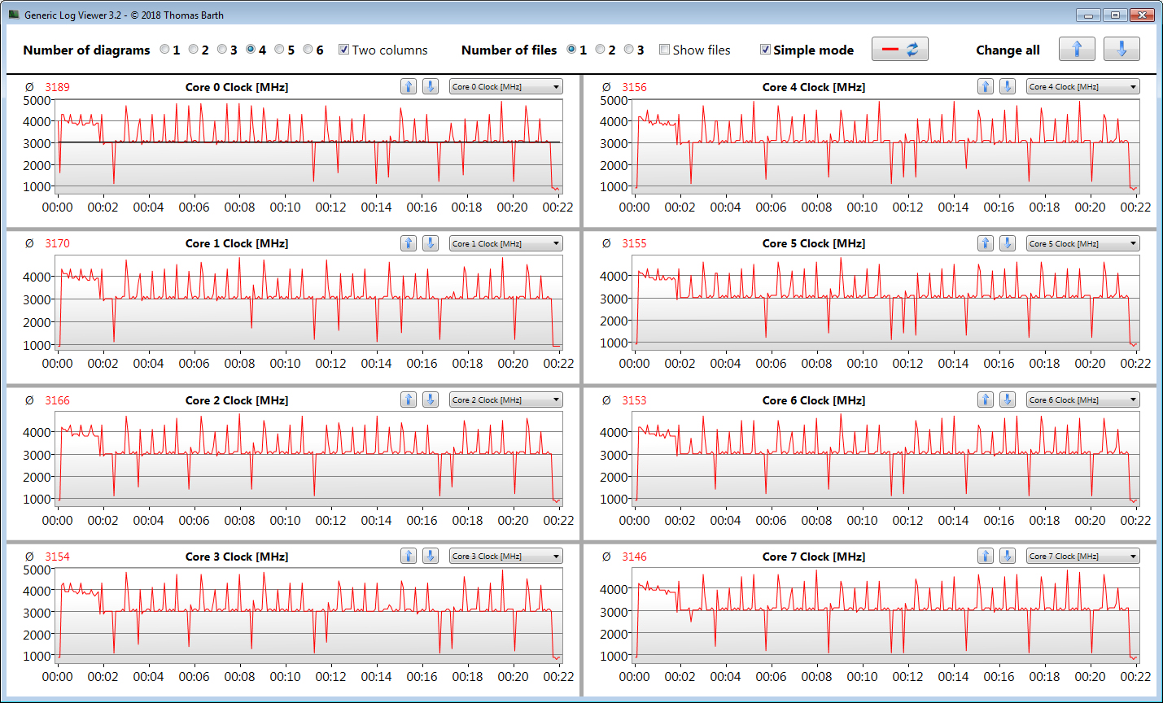Viewport: 1163px width, 703px height.
Task: Select 6 for Number of diagrams
Action: tap(308, 50)
